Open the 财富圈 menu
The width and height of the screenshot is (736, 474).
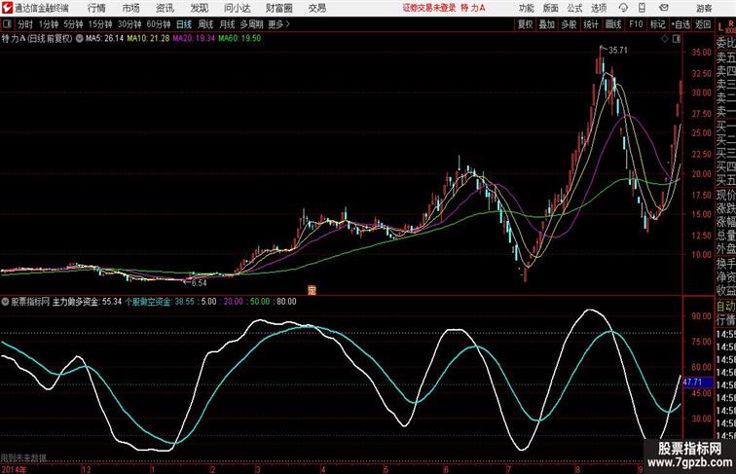[278, 8]
